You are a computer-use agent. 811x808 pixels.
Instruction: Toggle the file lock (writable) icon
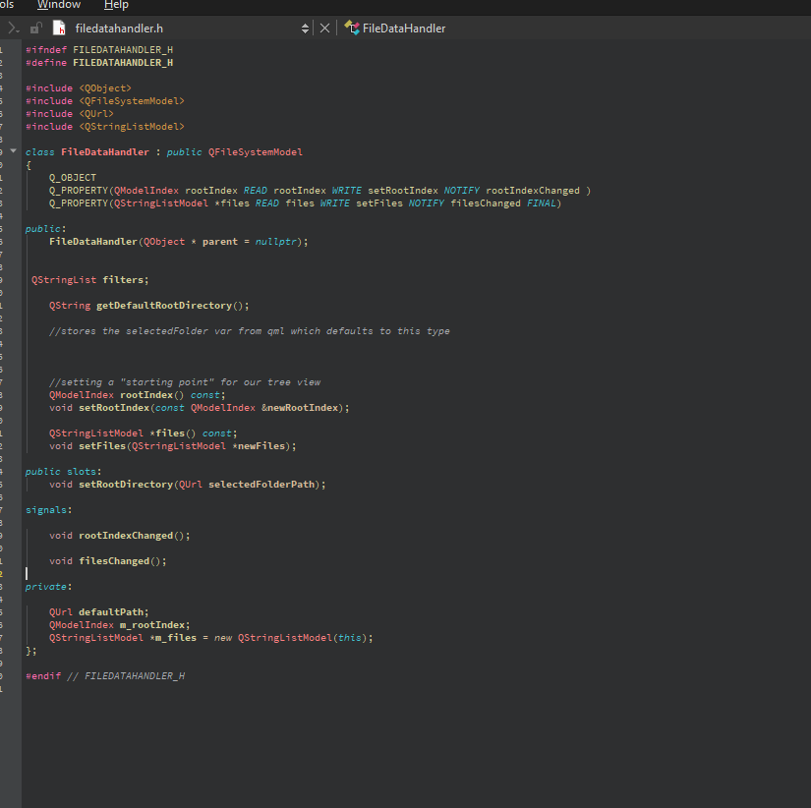pos(35,29)
